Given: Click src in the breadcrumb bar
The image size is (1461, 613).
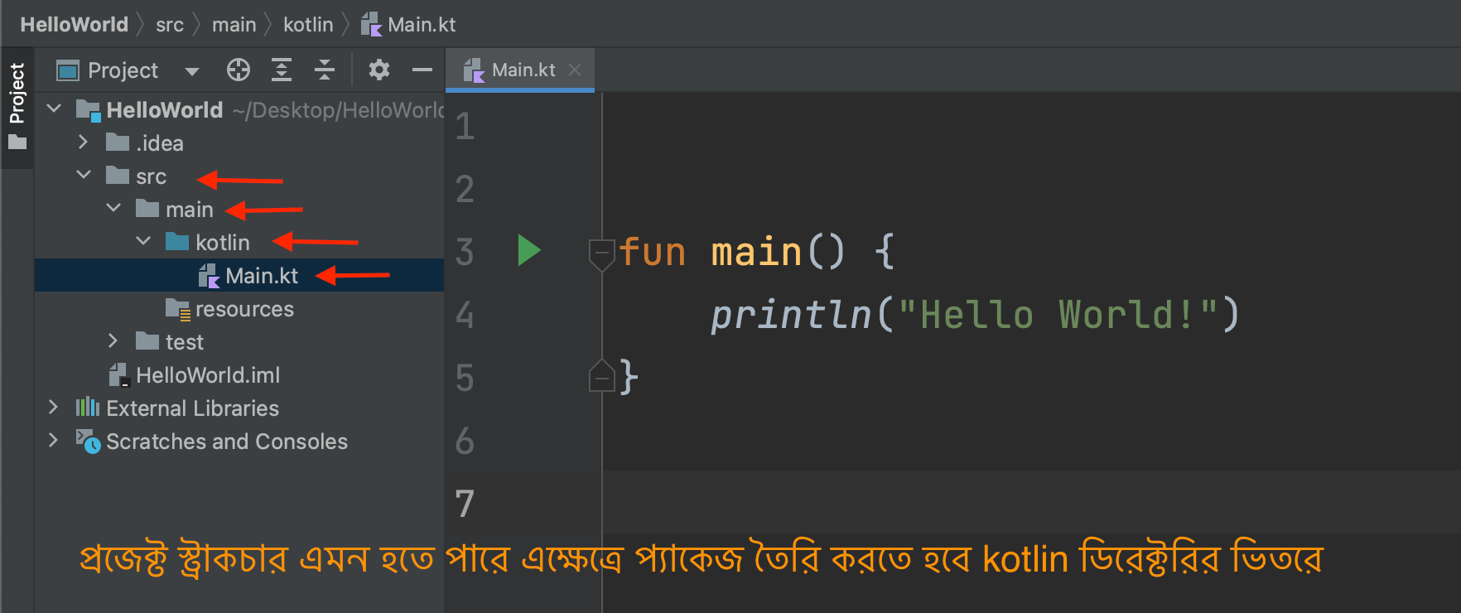Looking at the screenshot, I should coord(170,25).
